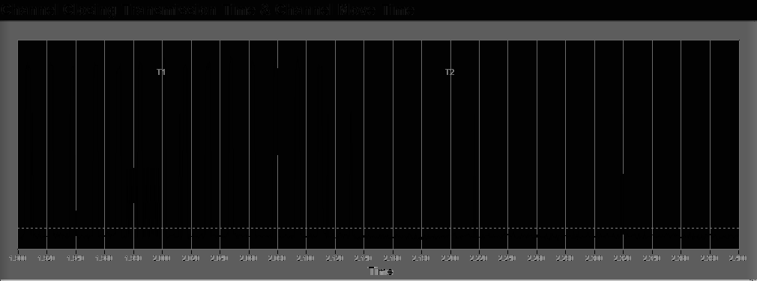Click the 2.200 tick label on the time axis
The width and height of the screenshot is (757, 281).
click(x=450, y=259)
